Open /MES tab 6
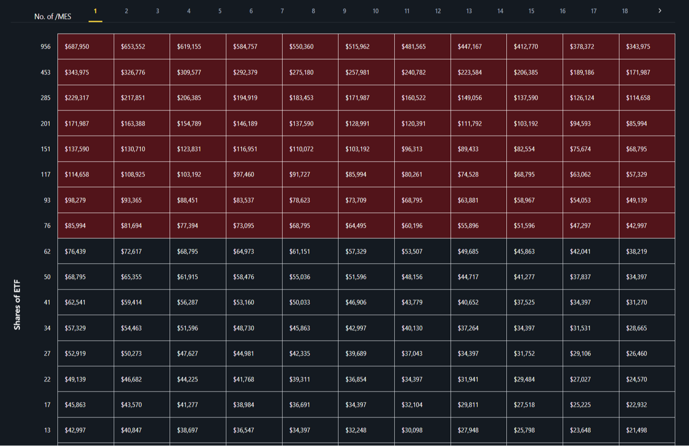The width and height of the screenshot is (689, 446). (x=251, y=11)
